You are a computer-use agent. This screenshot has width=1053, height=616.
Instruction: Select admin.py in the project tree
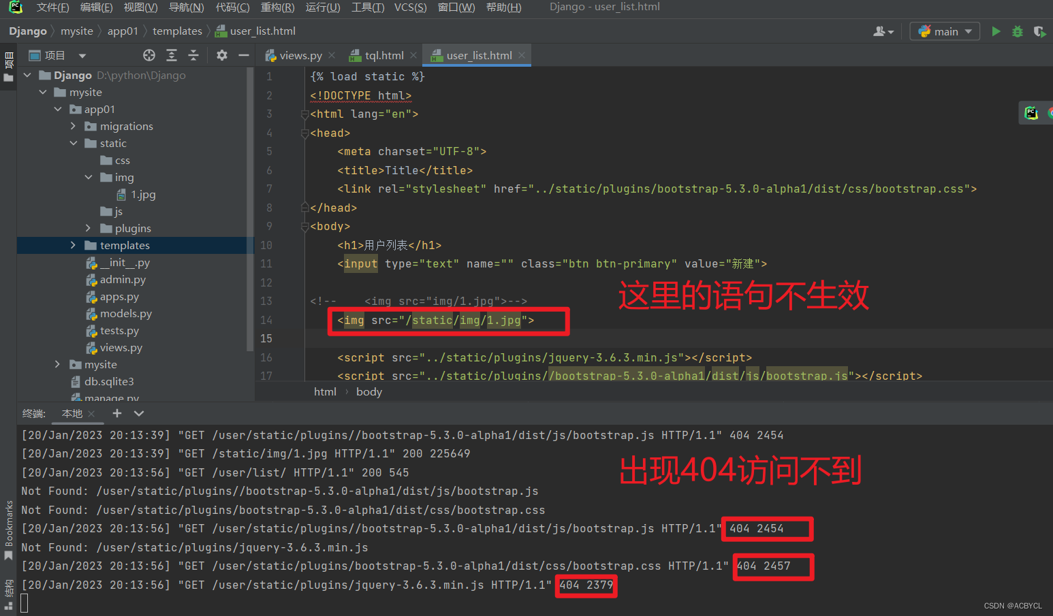(x=123, y=279)
